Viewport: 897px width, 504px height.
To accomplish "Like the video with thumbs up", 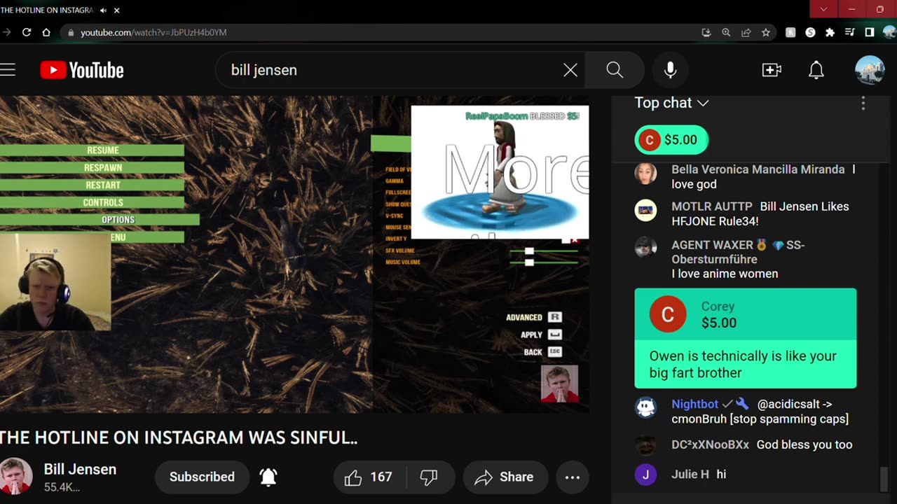I will click(x=369, y=477).
